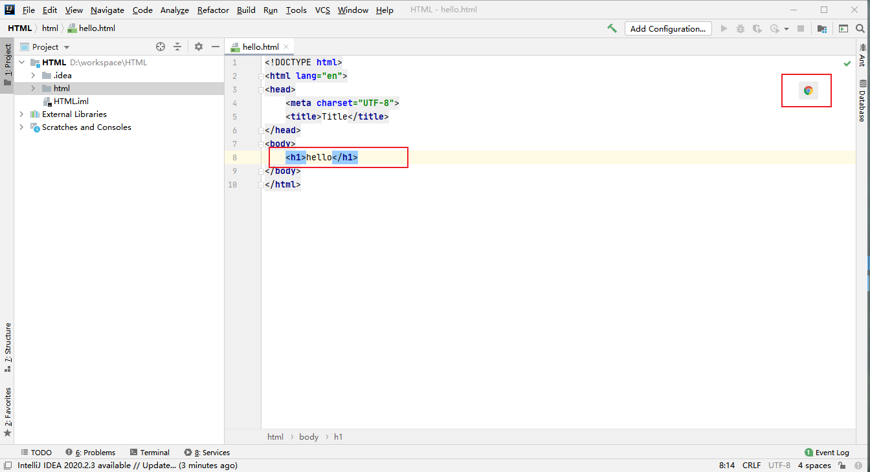
Task: Open the Help menu
Action: pos(385,10)
